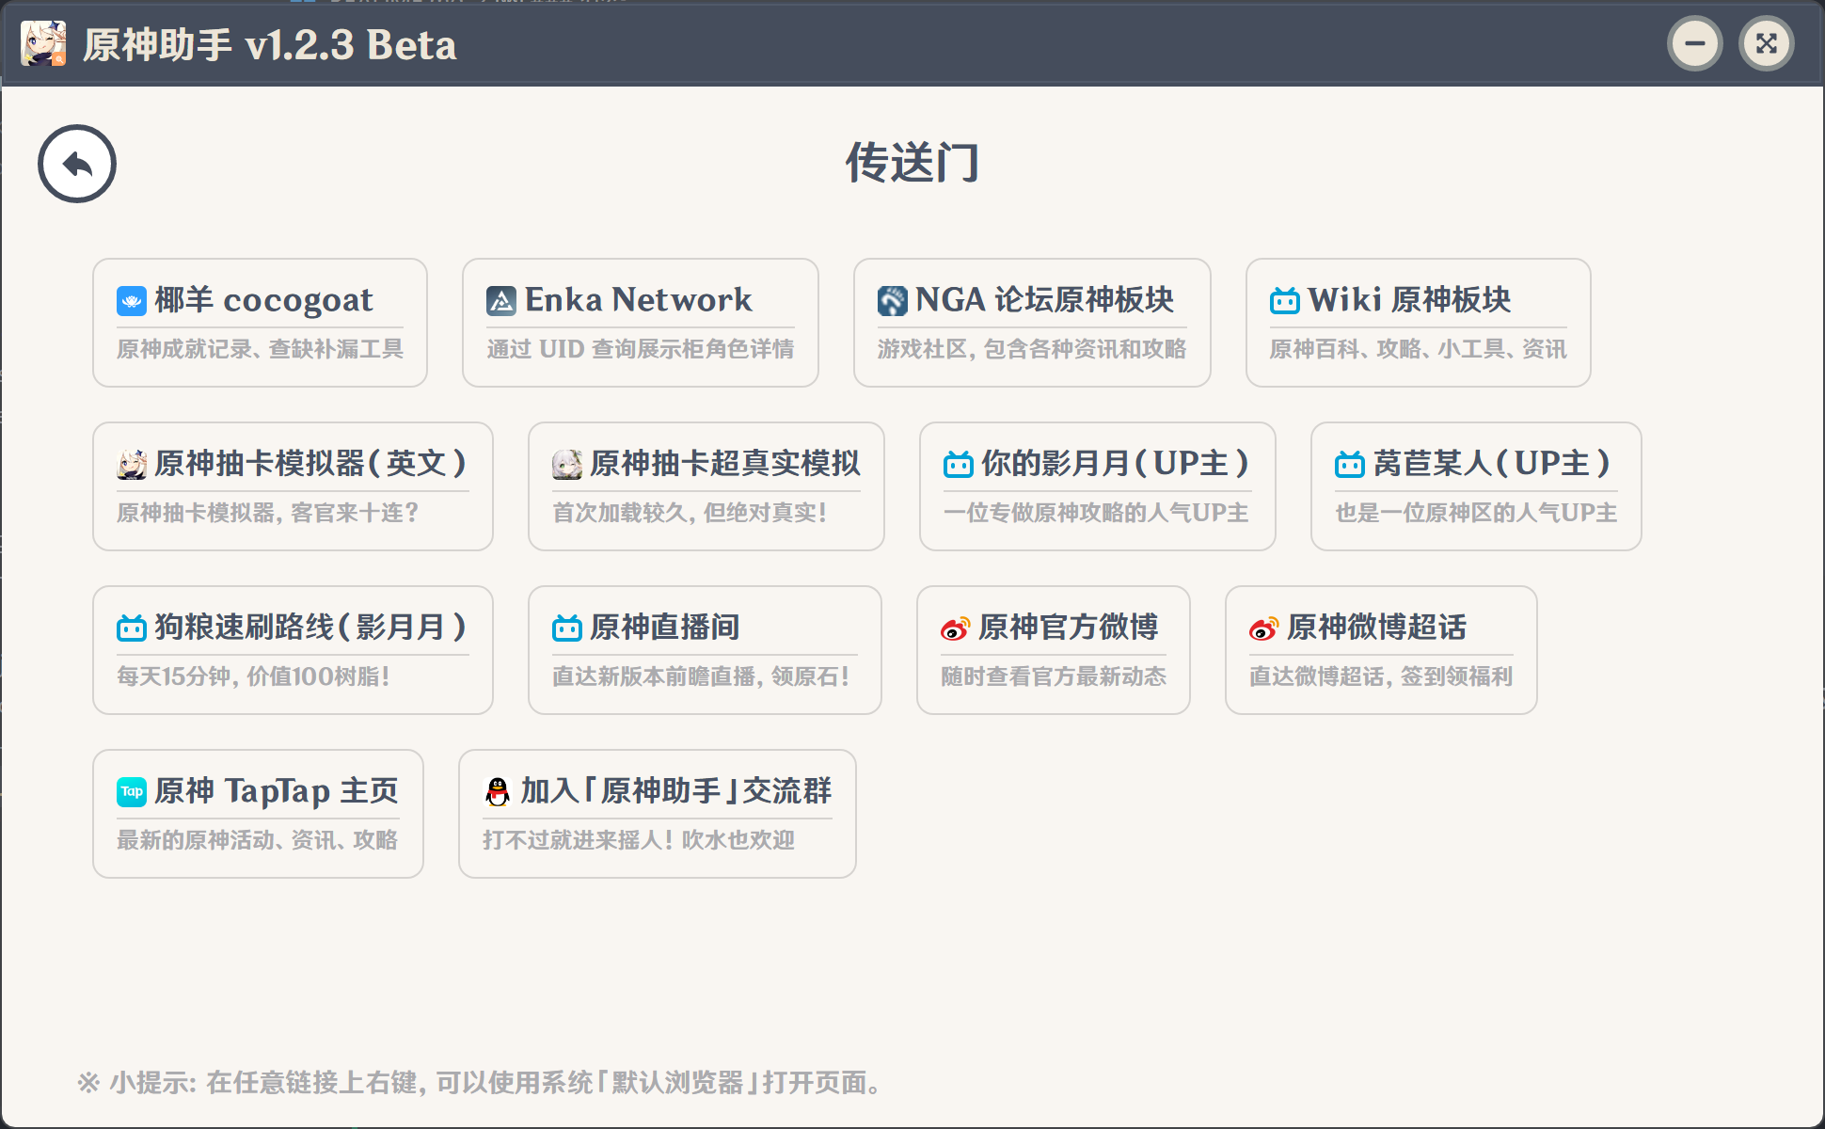Click the TapTap icon beside 原神 TapTap 主页
This screenshot has width=1825, height=1129.
point(132,792)
